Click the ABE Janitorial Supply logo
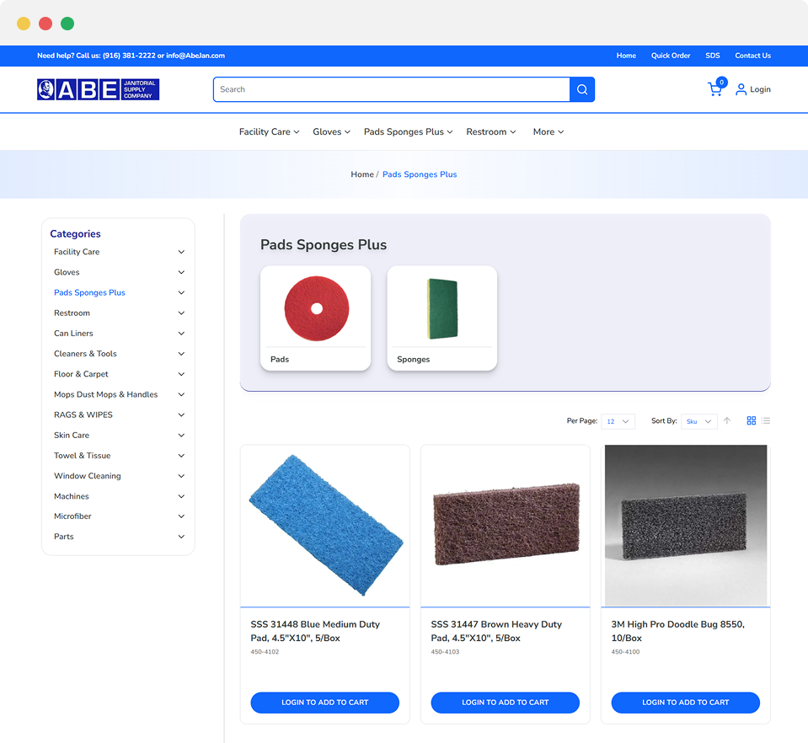This screenshot has height=743, width=808. tap(98, 89)
